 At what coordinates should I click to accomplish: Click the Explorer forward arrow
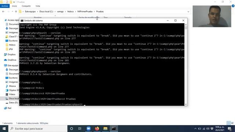click(8, 11)
